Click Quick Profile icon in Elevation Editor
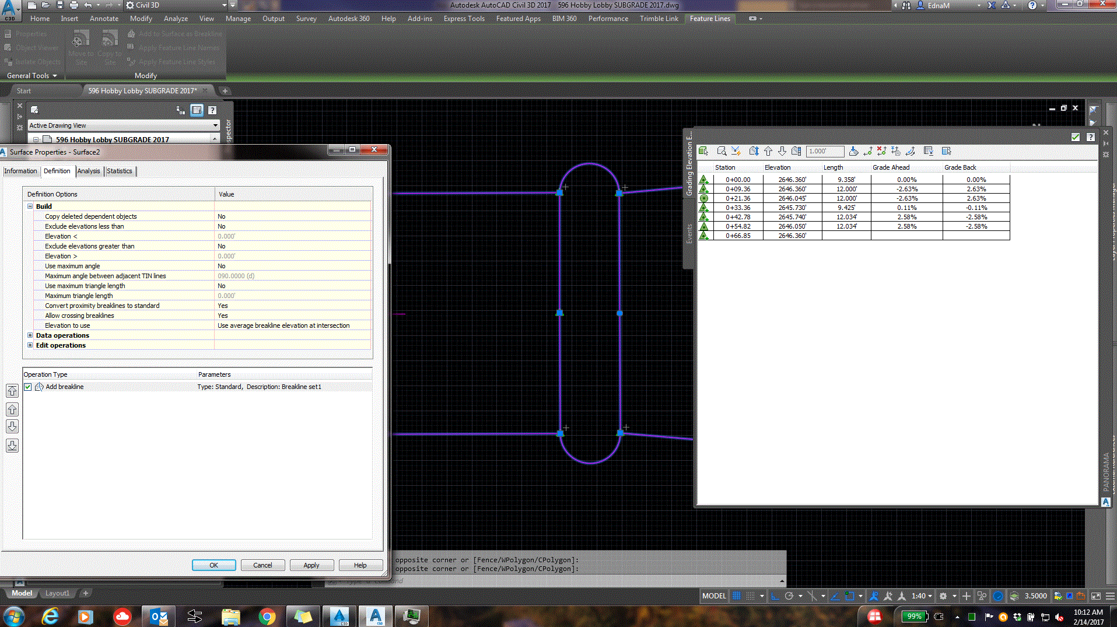The image size is (1117, 627). coord(736,151)
